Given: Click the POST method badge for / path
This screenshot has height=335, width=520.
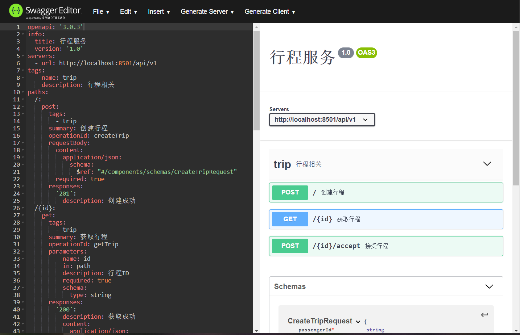Looking at the screenshot, I should tap(290, 192).
